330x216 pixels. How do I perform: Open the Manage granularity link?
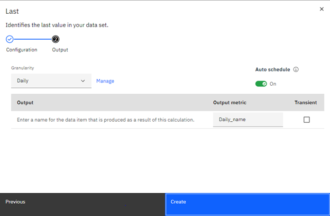pos(105,81)
